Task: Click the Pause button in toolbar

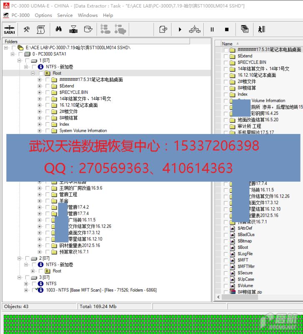Action: (212, 30)
